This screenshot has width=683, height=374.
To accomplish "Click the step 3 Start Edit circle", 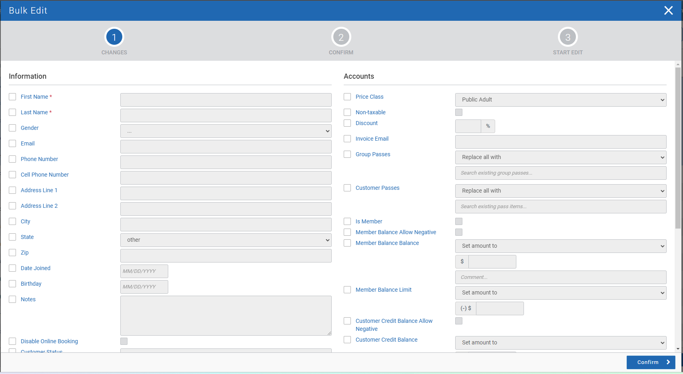I will click(x=568, y=37).
